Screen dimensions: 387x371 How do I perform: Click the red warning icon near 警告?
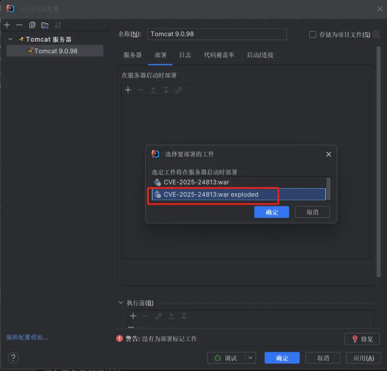coord(119,339)
